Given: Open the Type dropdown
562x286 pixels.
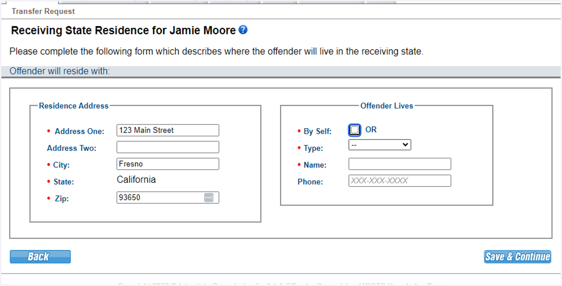Looking at the screenshot, I should click(380, 145).
